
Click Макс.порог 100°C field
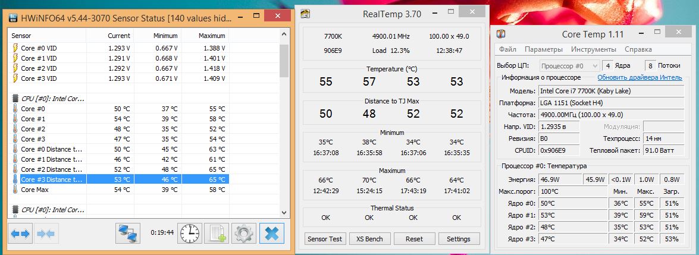click(x=572, y=191)
